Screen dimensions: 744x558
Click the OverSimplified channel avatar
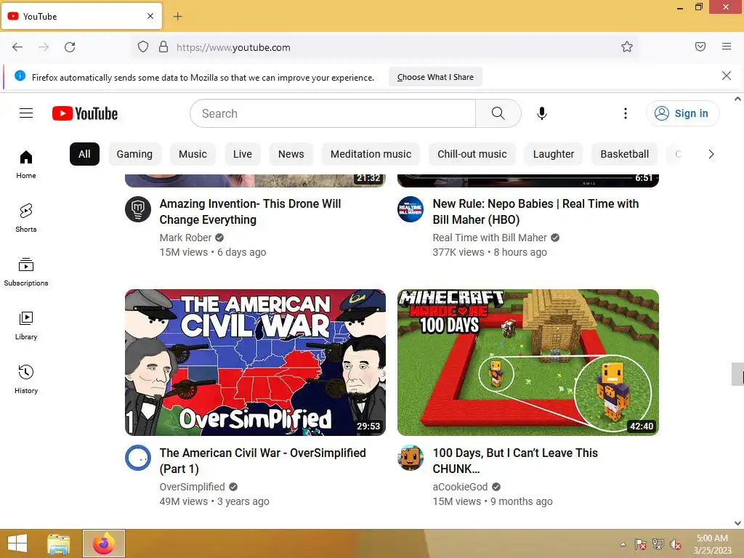(138, 458)
